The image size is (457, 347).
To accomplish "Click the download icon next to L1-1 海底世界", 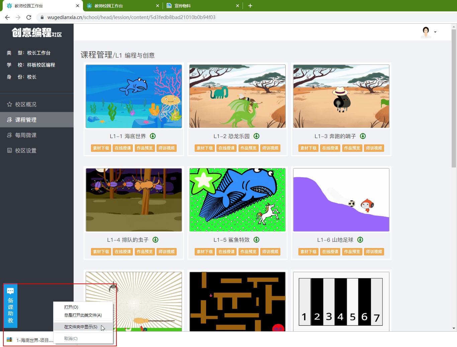I will click(x=153, y=136).
